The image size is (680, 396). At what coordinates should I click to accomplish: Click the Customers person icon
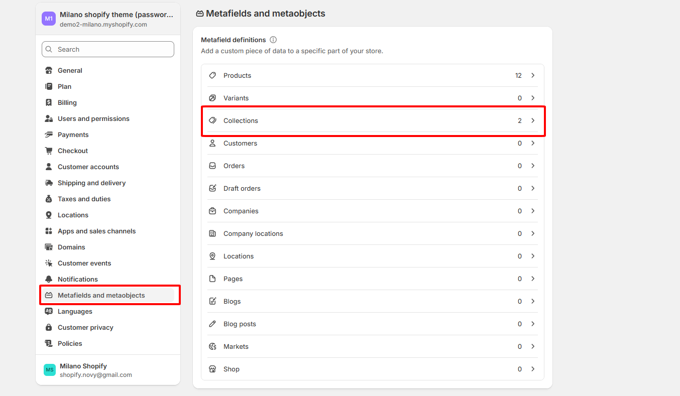click(x=212, y=143)
